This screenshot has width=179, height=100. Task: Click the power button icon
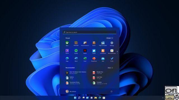[111, 91]
